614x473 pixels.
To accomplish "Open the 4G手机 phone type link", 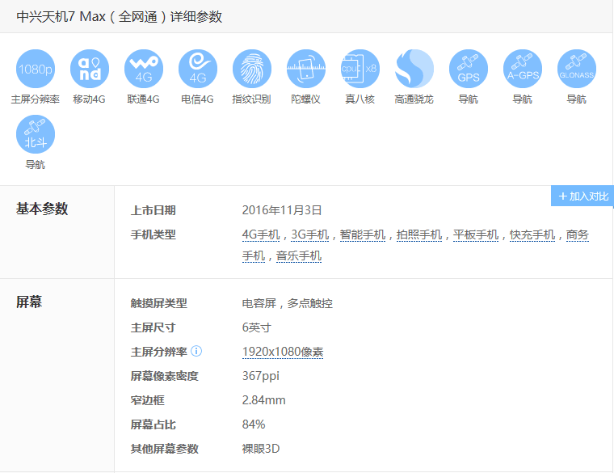I will (x=261, y=234).
